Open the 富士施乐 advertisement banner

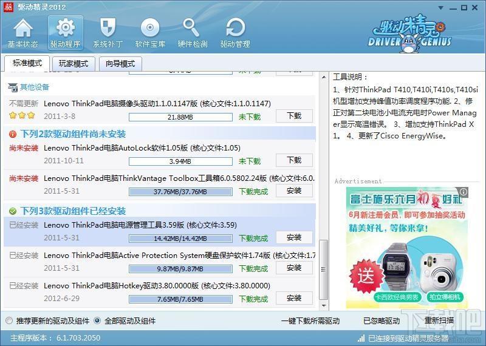[x=406, y=248]
